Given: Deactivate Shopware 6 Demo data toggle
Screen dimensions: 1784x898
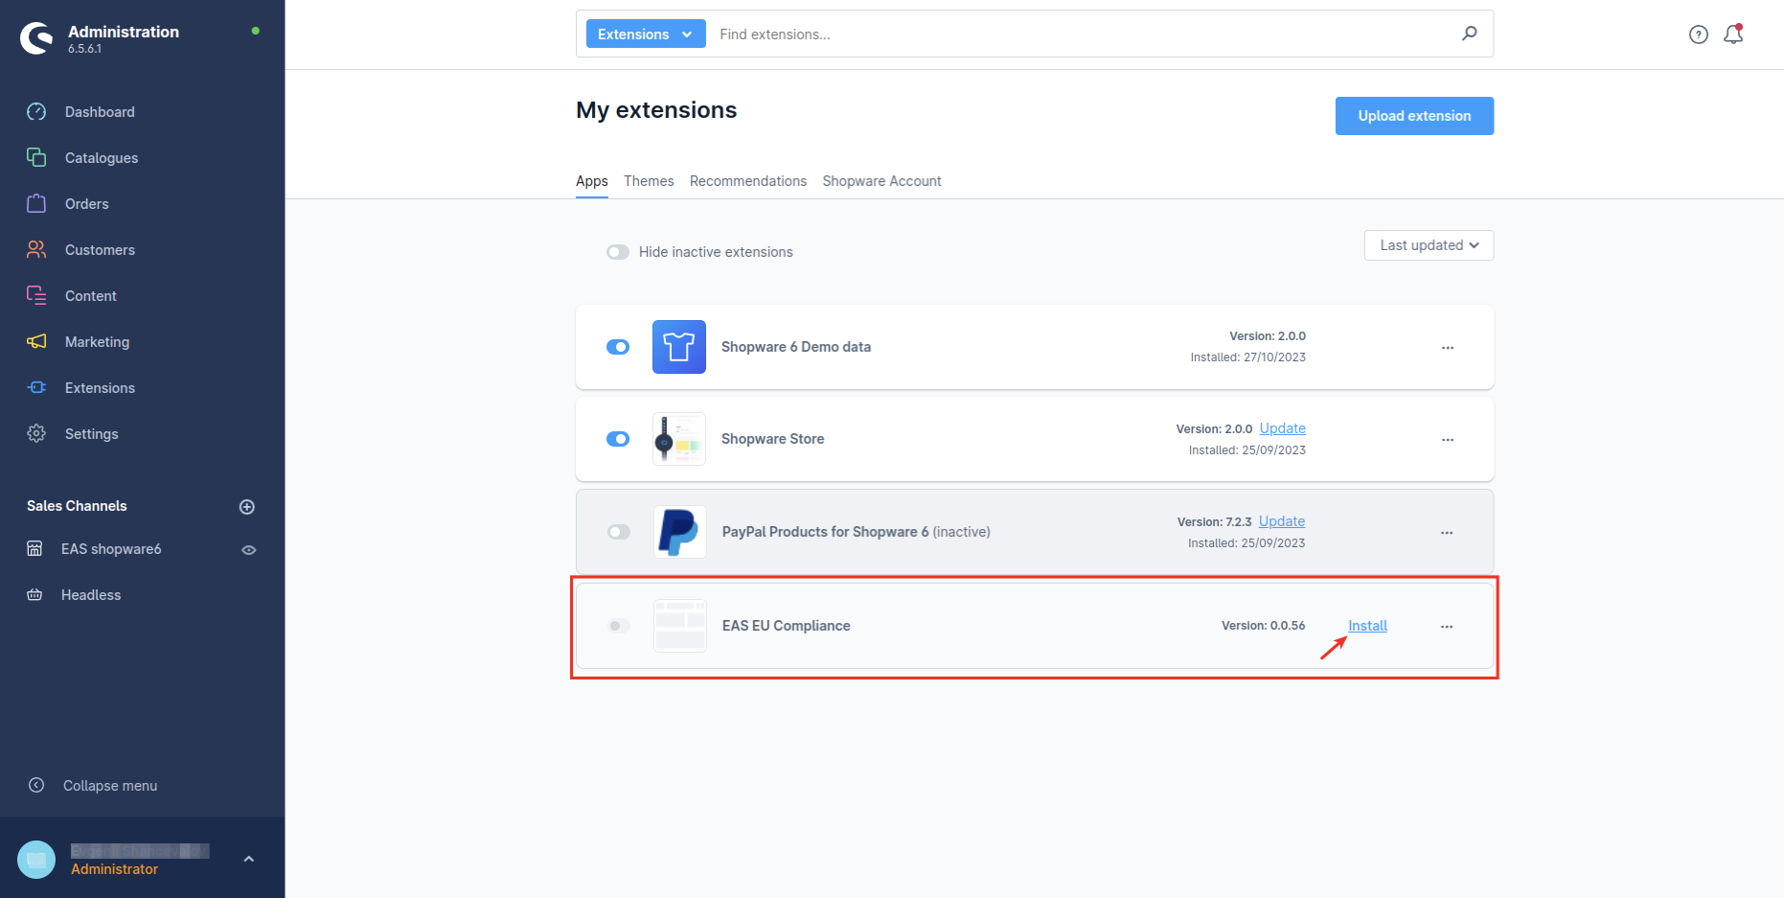Looking at the screenshot, I should click(618, 347).
